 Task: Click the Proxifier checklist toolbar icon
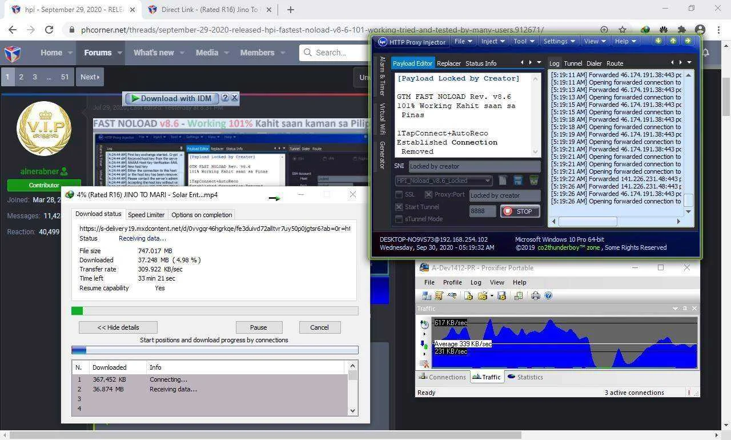[519, 295]
